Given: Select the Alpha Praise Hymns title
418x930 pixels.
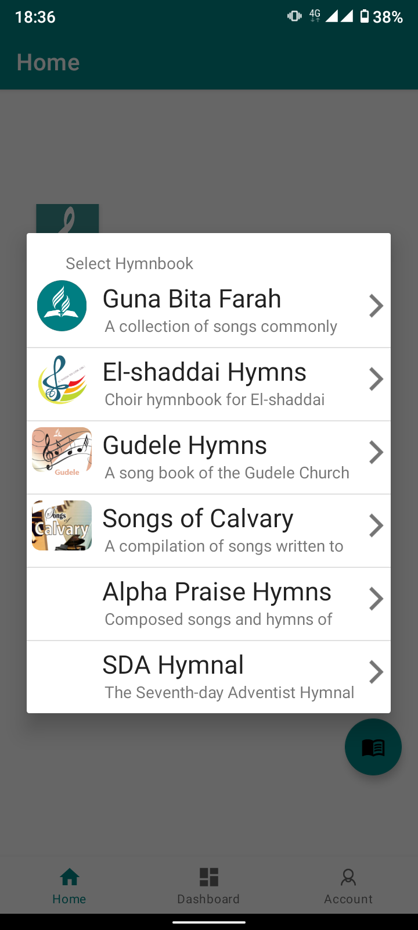Looking at the screenshot, I should [217, 592].
